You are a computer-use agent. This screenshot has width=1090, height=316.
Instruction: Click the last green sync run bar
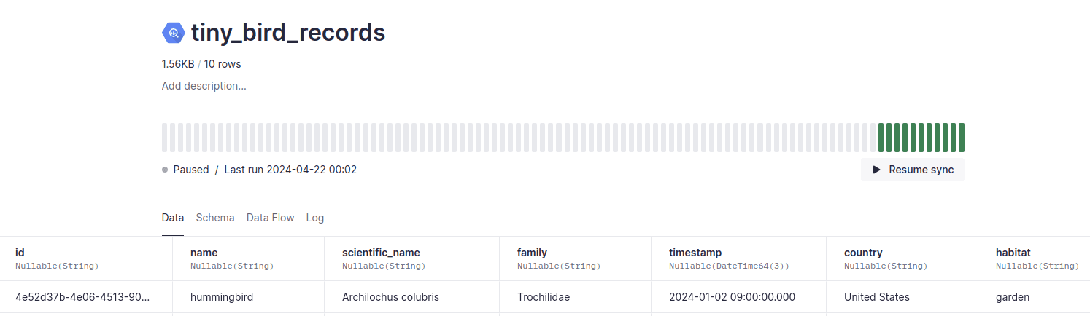(x=961, y=138)
